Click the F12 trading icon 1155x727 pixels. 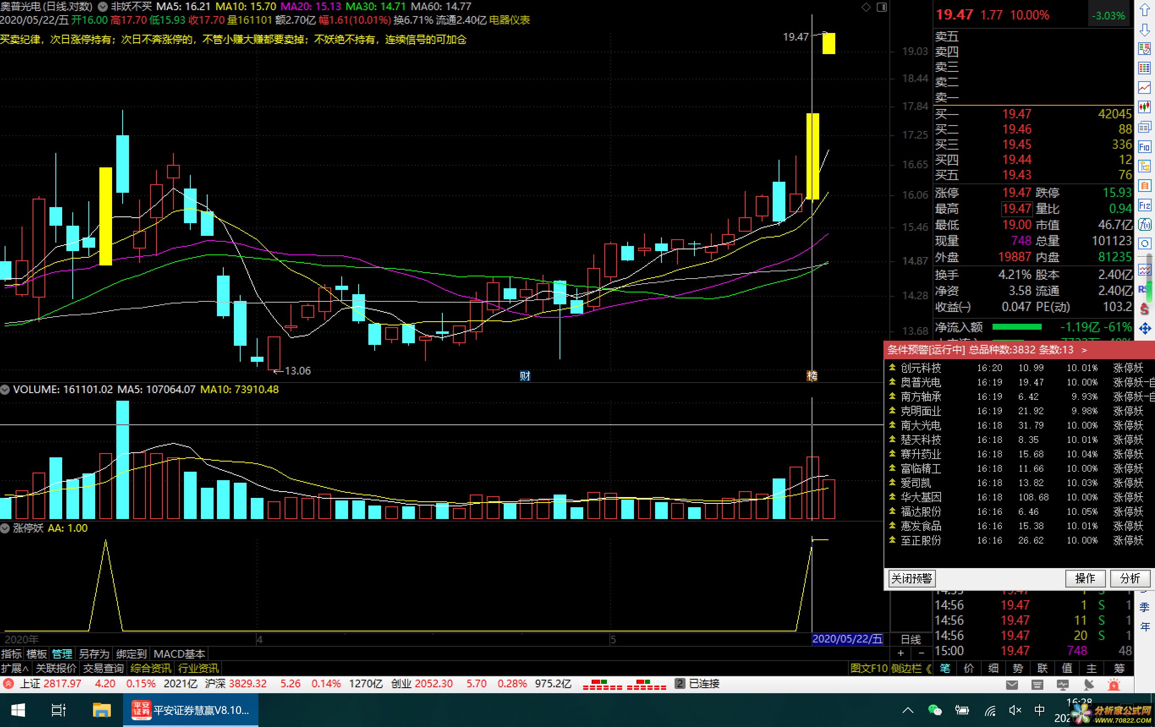click(x=1144, y=205)
